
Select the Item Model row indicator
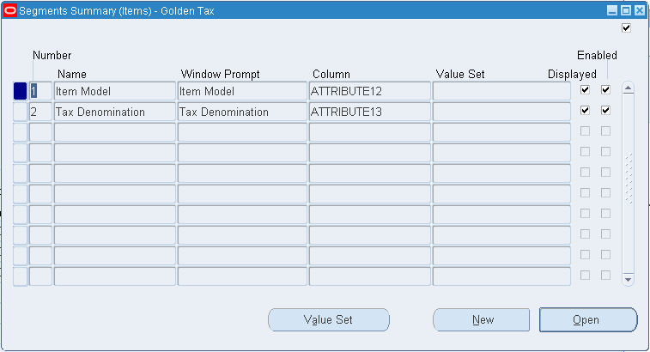point(20,91)
